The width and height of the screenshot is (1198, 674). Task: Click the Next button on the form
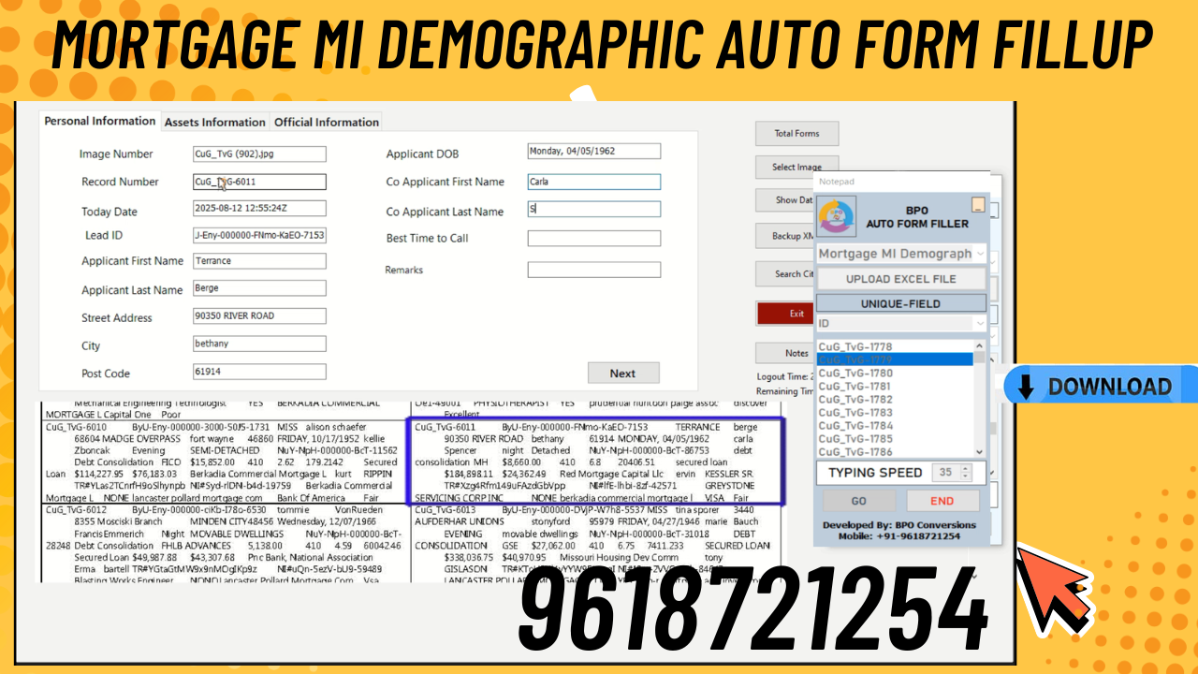623,373
